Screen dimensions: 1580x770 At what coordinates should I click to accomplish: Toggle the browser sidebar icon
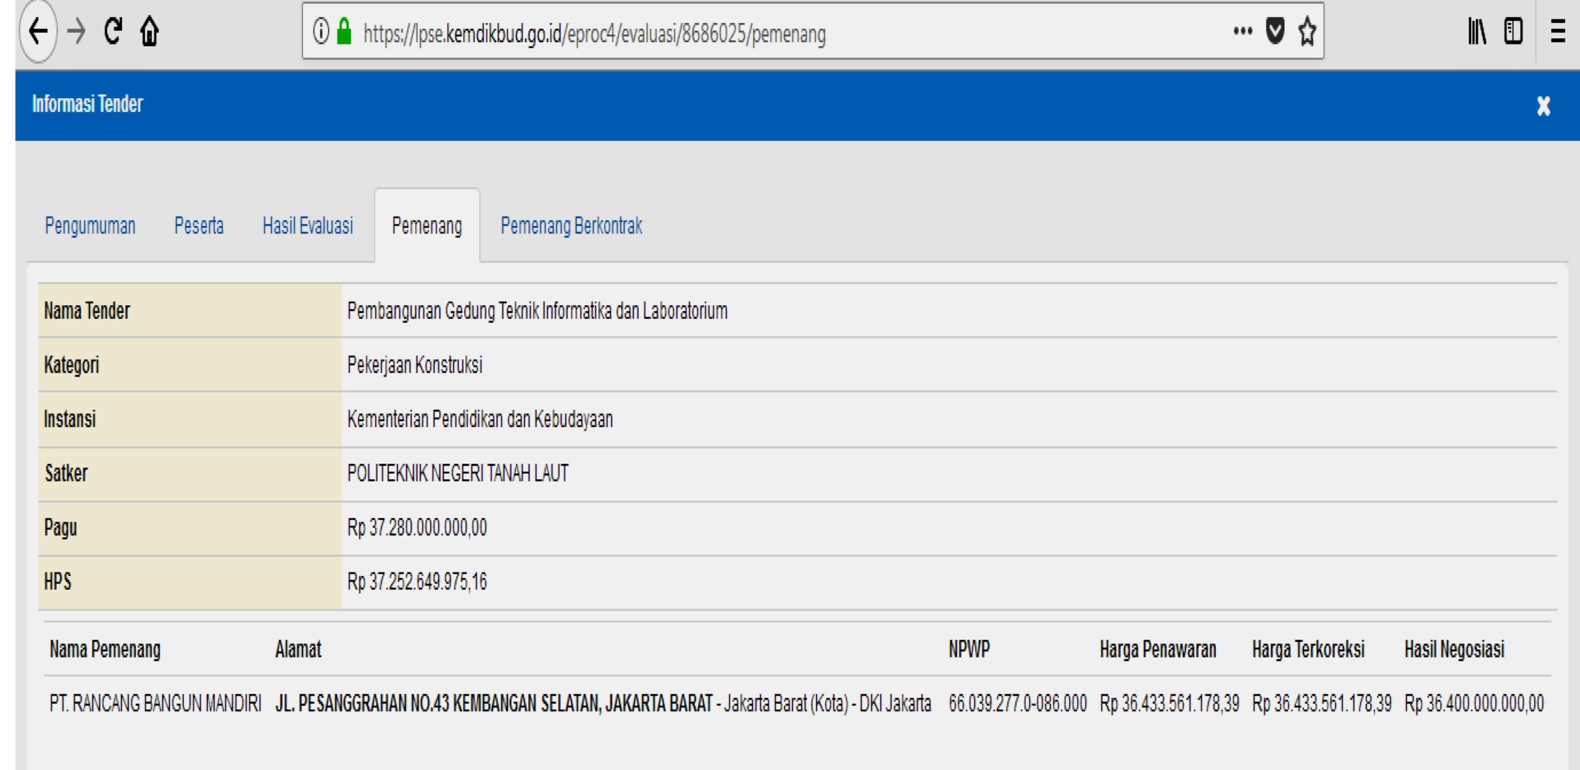pos(1513,31)
